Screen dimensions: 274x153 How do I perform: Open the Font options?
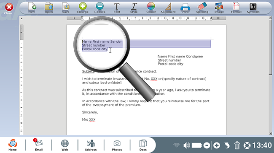117,8
